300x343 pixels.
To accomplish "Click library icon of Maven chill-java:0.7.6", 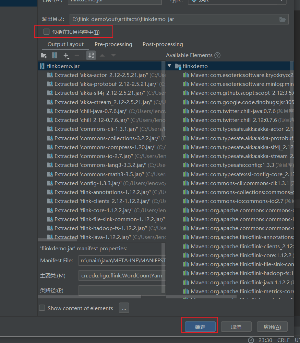I will click(x=186, y=111).
